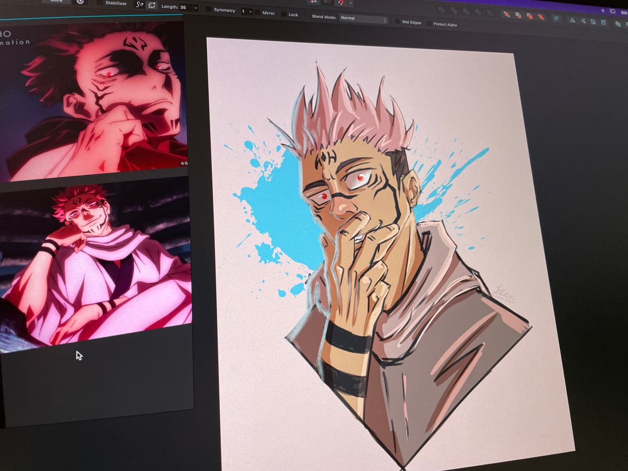Select the window stabiliser mode icon
The width and height of the screenshot is (628, 471).
tap(152, 5)
